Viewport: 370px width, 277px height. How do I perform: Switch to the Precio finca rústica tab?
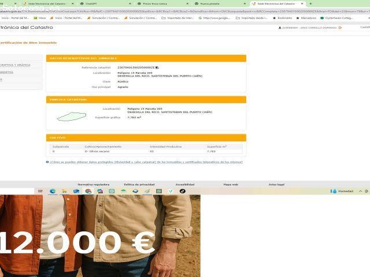[x=162, y=4]
